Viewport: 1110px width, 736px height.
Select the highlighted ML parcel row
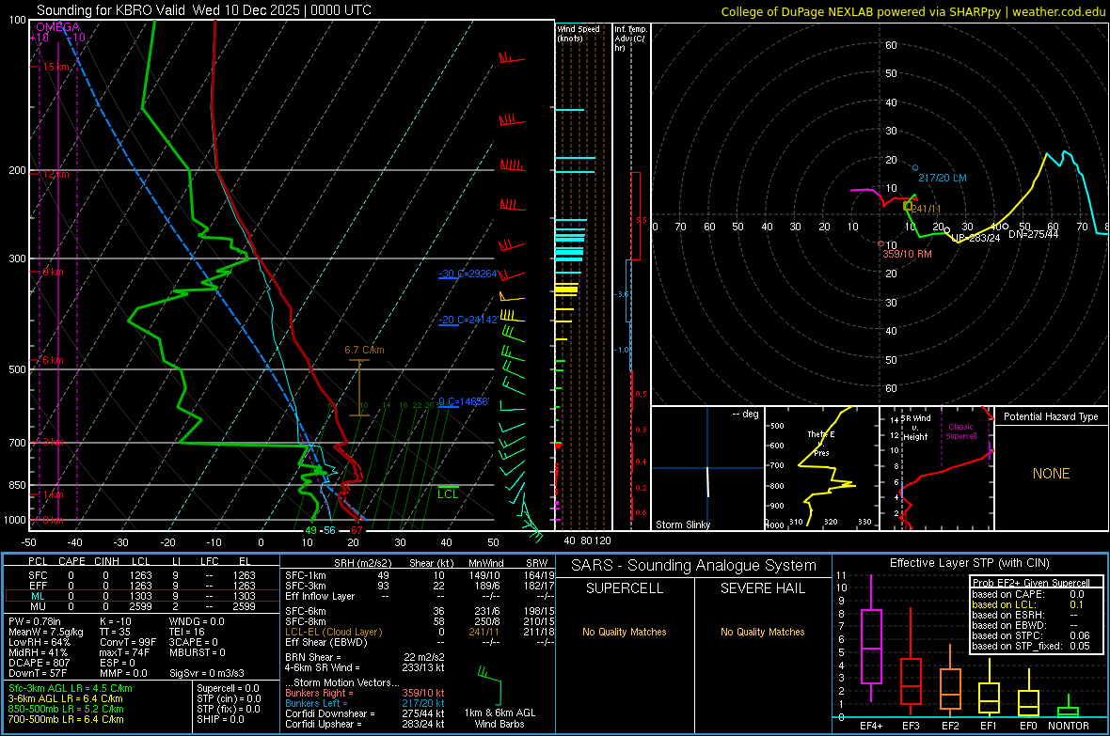pyautogui.click(x=142, y=596)
